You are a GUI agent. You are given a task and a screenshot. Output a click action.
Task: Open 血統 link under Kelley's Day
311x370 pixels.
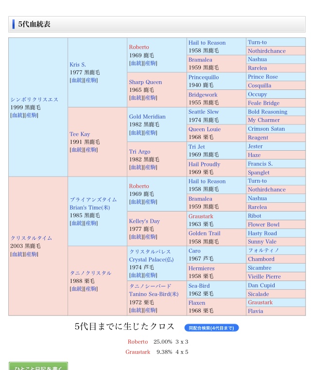[x=136, y=237]
